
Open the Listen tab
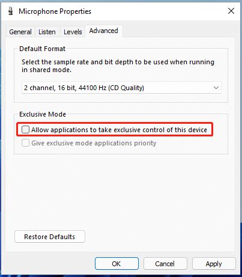[x=47, y=32]
